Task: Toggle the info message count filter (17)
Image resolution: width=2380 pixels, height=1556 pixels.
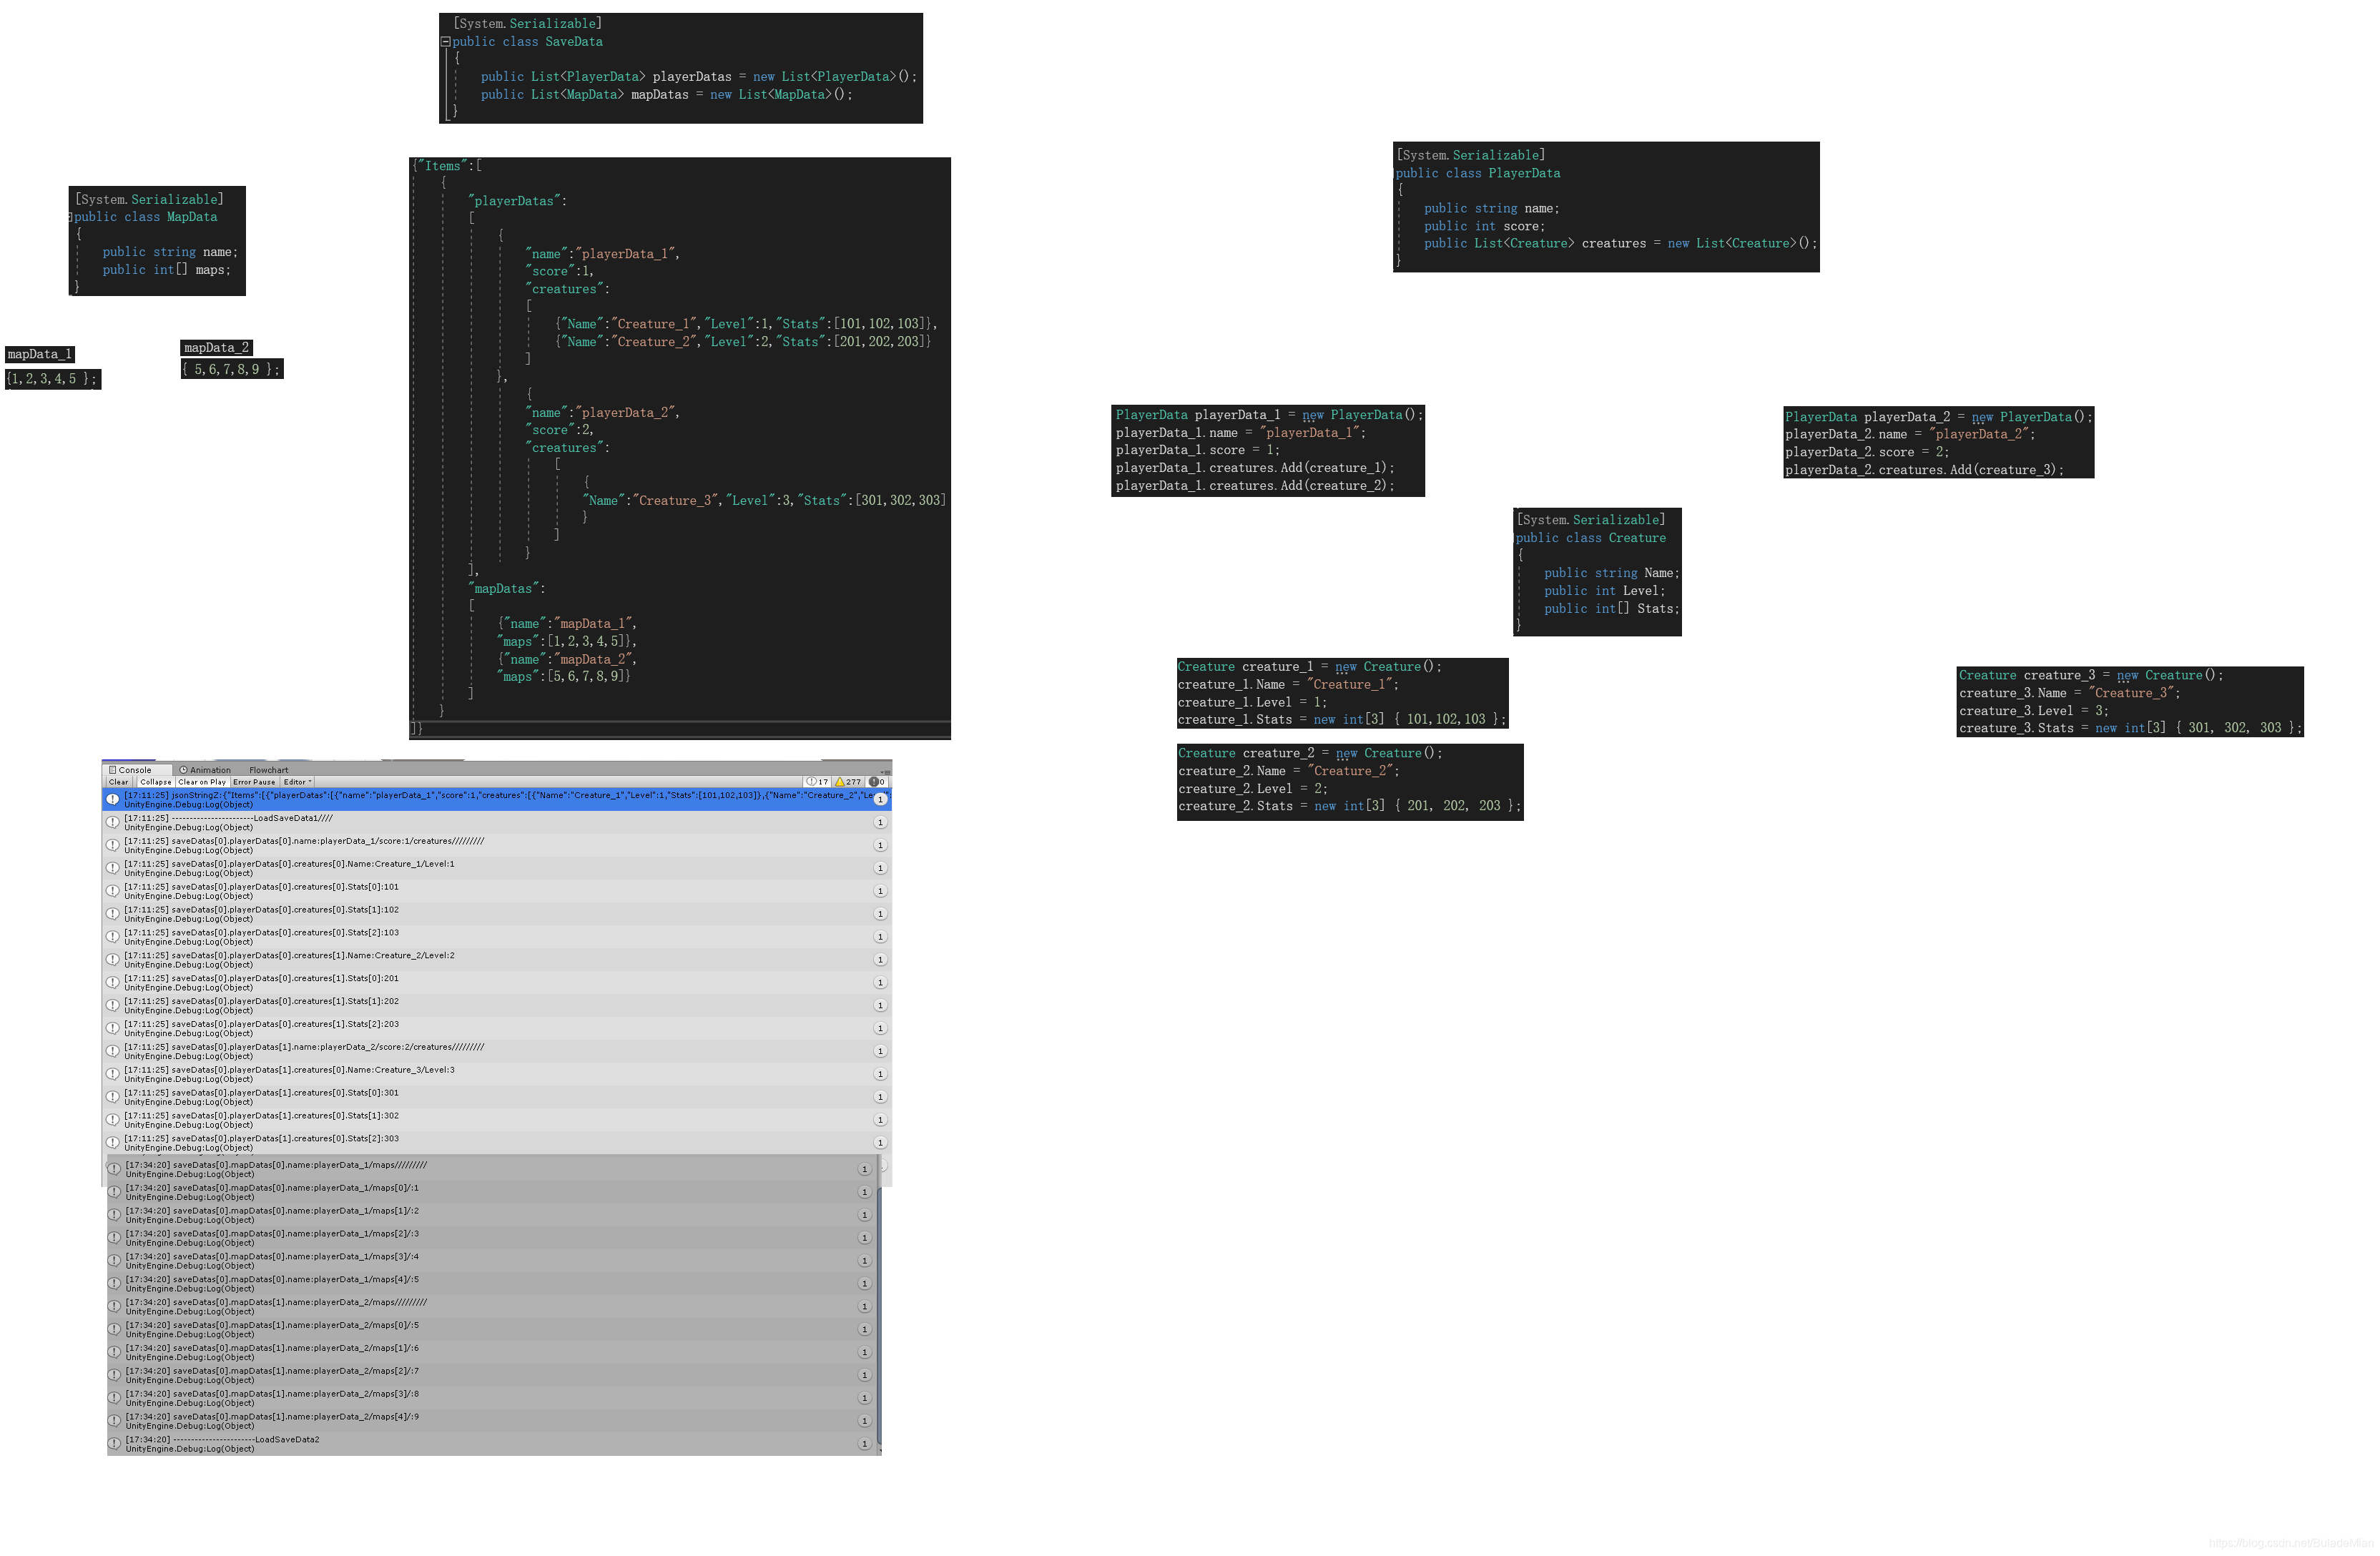Action: point(817,782)
